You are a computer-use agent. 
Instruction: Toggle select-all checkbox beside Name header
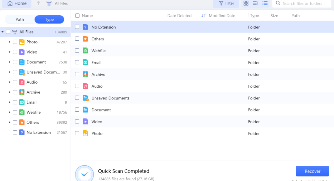click(77, 16)
